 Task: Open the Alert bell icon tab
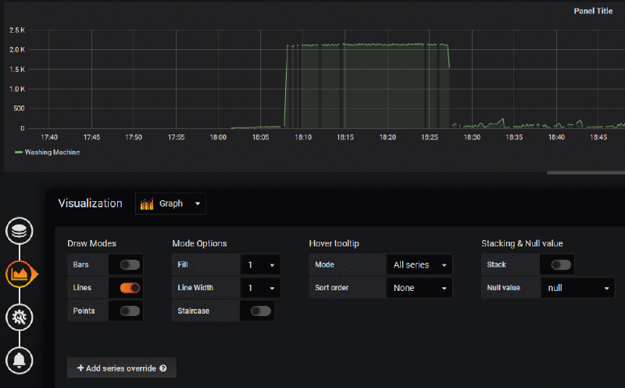19,360
